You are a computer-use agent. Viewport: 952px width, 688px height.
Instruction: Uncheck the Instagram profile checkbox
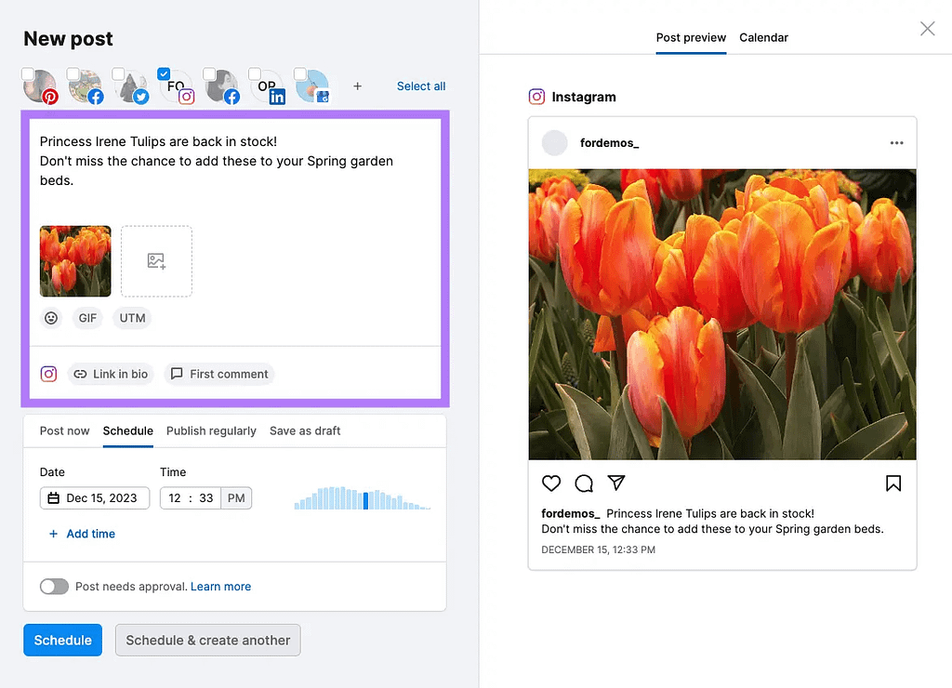click(164, 74)
